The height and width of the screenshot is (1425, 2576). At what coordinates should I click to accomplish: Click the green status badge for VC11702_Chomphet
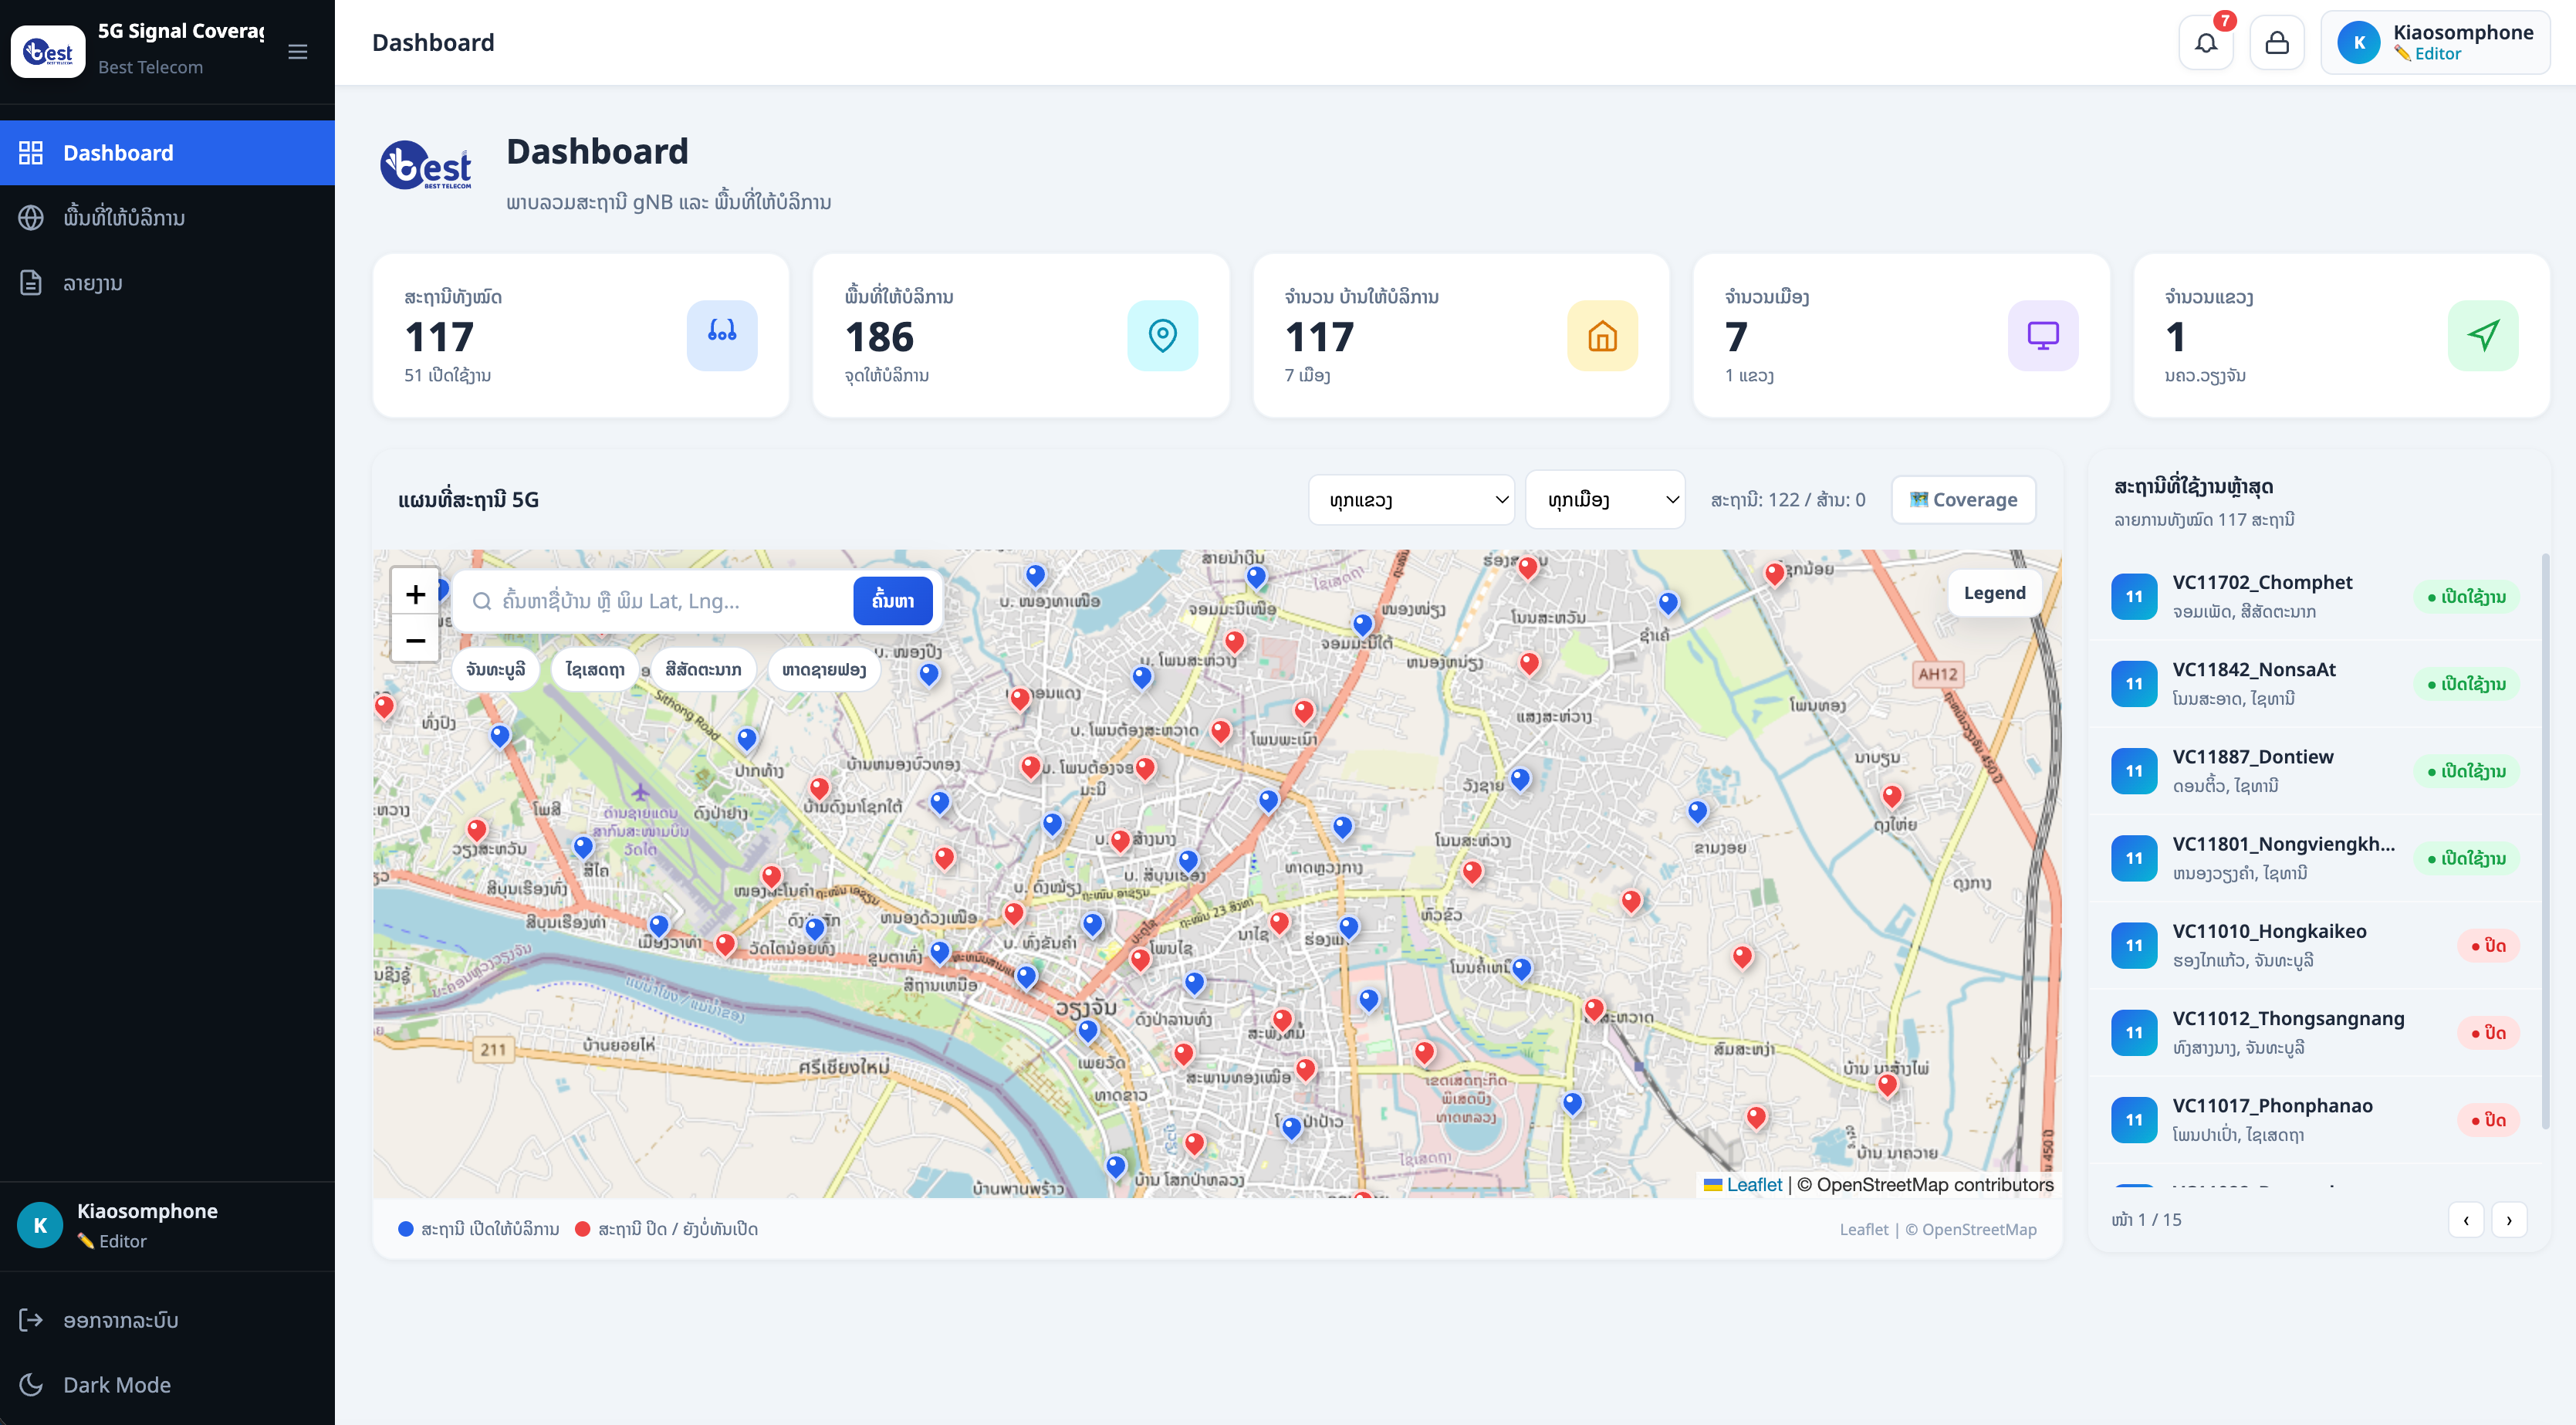(2466, 597)
